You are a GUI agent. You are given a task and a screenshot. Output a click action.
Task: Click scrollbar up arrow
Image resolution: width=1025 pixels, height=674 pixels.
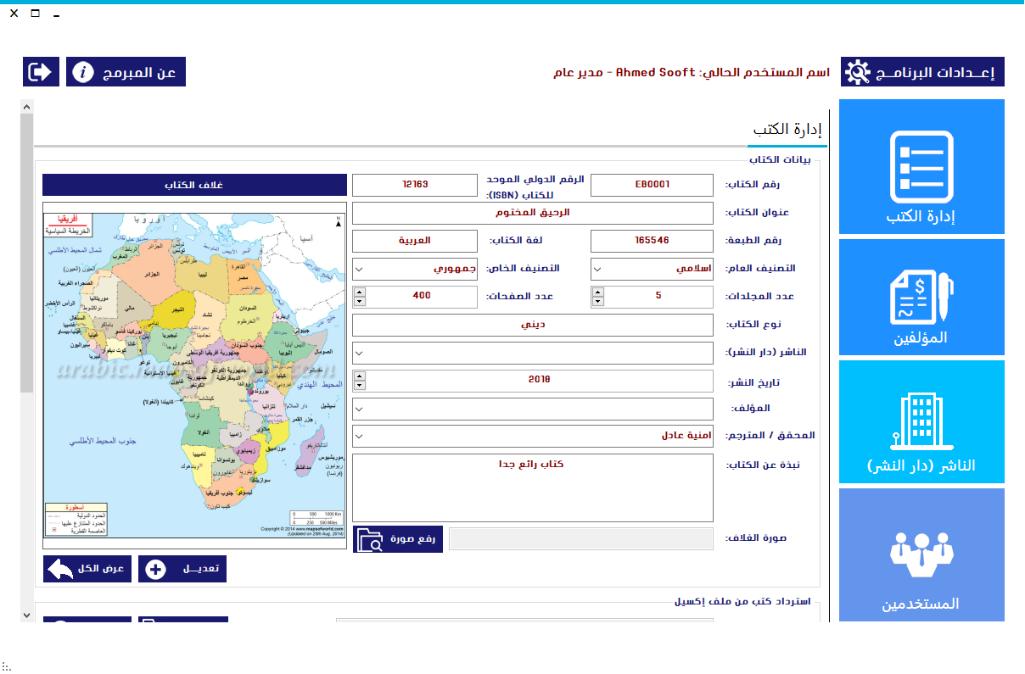(x=26, y=107)
